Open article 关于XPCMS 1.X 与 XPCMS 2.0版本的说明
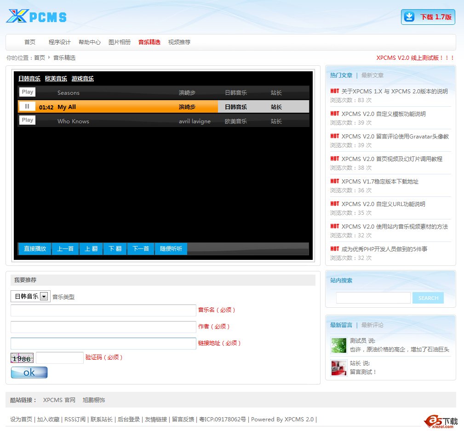 [395, 91]
